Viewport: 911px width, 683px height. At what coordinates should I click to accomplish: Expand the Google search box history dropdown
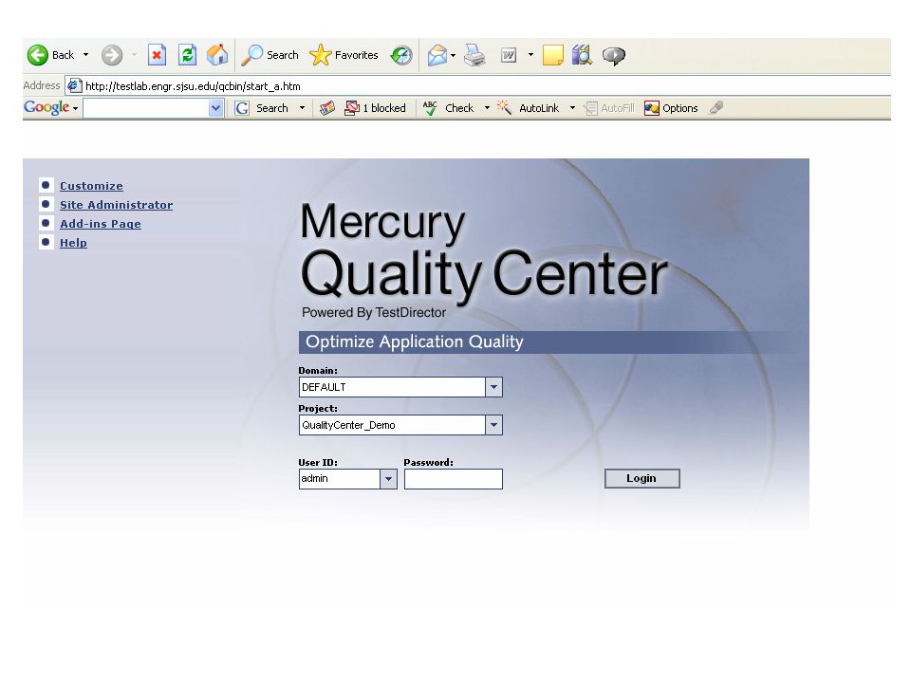(216, 108)
